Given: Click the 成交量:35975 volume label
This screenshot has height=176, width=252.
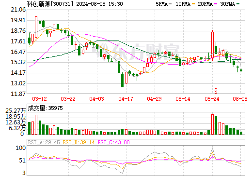Looking at the screenshot, I should [45, 108].
